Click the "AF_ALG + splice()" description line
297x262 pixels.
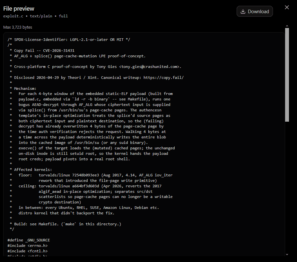point(78,56)
